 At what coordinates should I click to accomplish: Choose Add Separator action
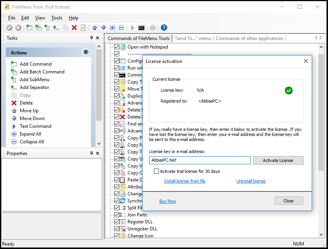point(34,87)
